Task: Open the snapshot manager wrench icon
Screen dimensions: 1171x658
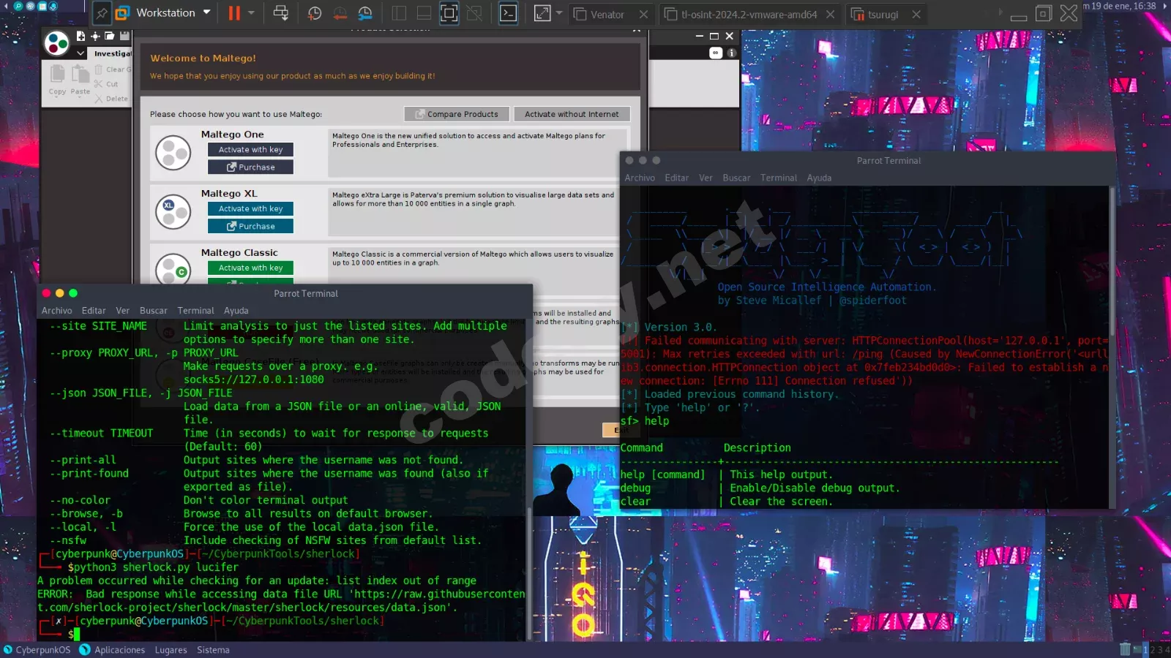Action: click(x=365, y=13)
